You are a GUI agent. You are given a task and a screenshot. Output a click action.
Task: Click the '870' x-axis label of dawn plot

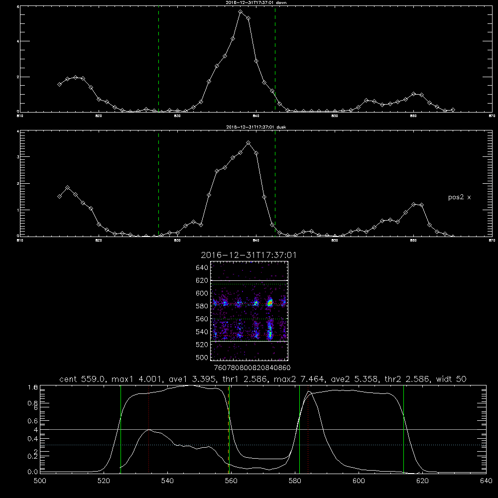(x=492, y=116)
